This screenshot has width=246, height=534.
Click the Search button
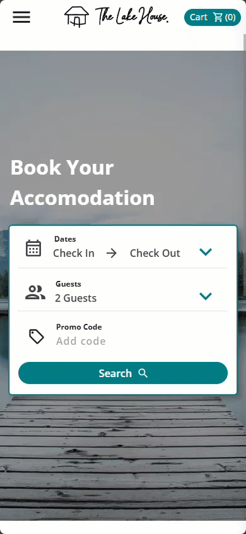[x=123, y=373]
